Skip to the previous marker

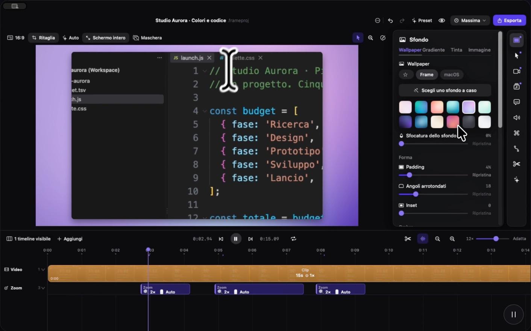(x=221, y=239)
